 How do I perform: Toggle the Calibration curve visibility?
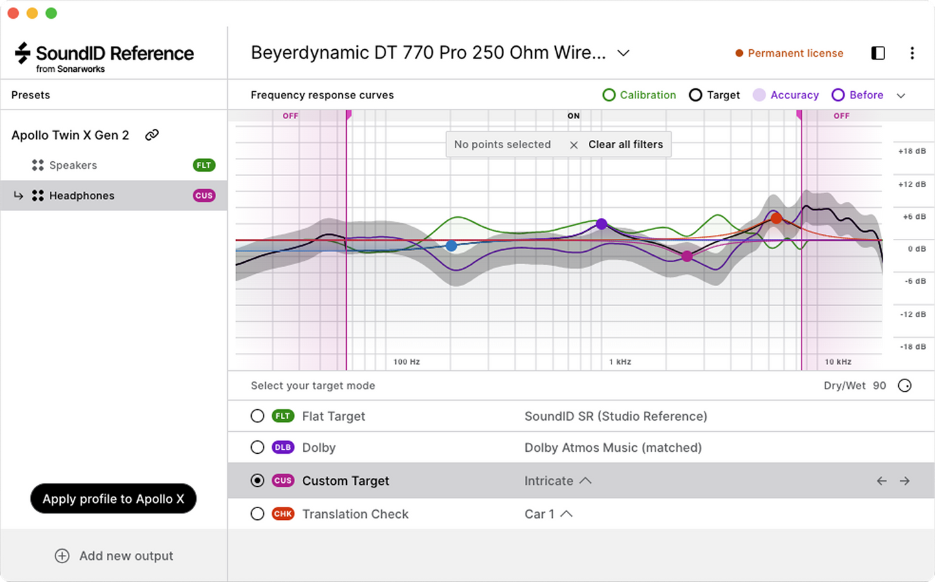click(x=609, y=95)
